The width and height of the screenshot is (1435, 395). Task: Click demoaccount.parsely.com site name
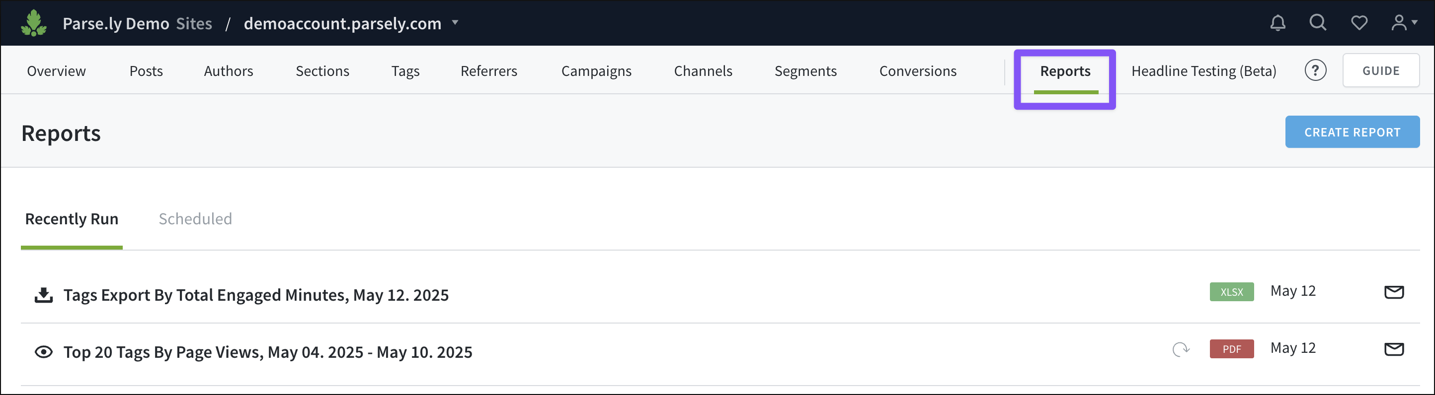[x=342, y=24]
